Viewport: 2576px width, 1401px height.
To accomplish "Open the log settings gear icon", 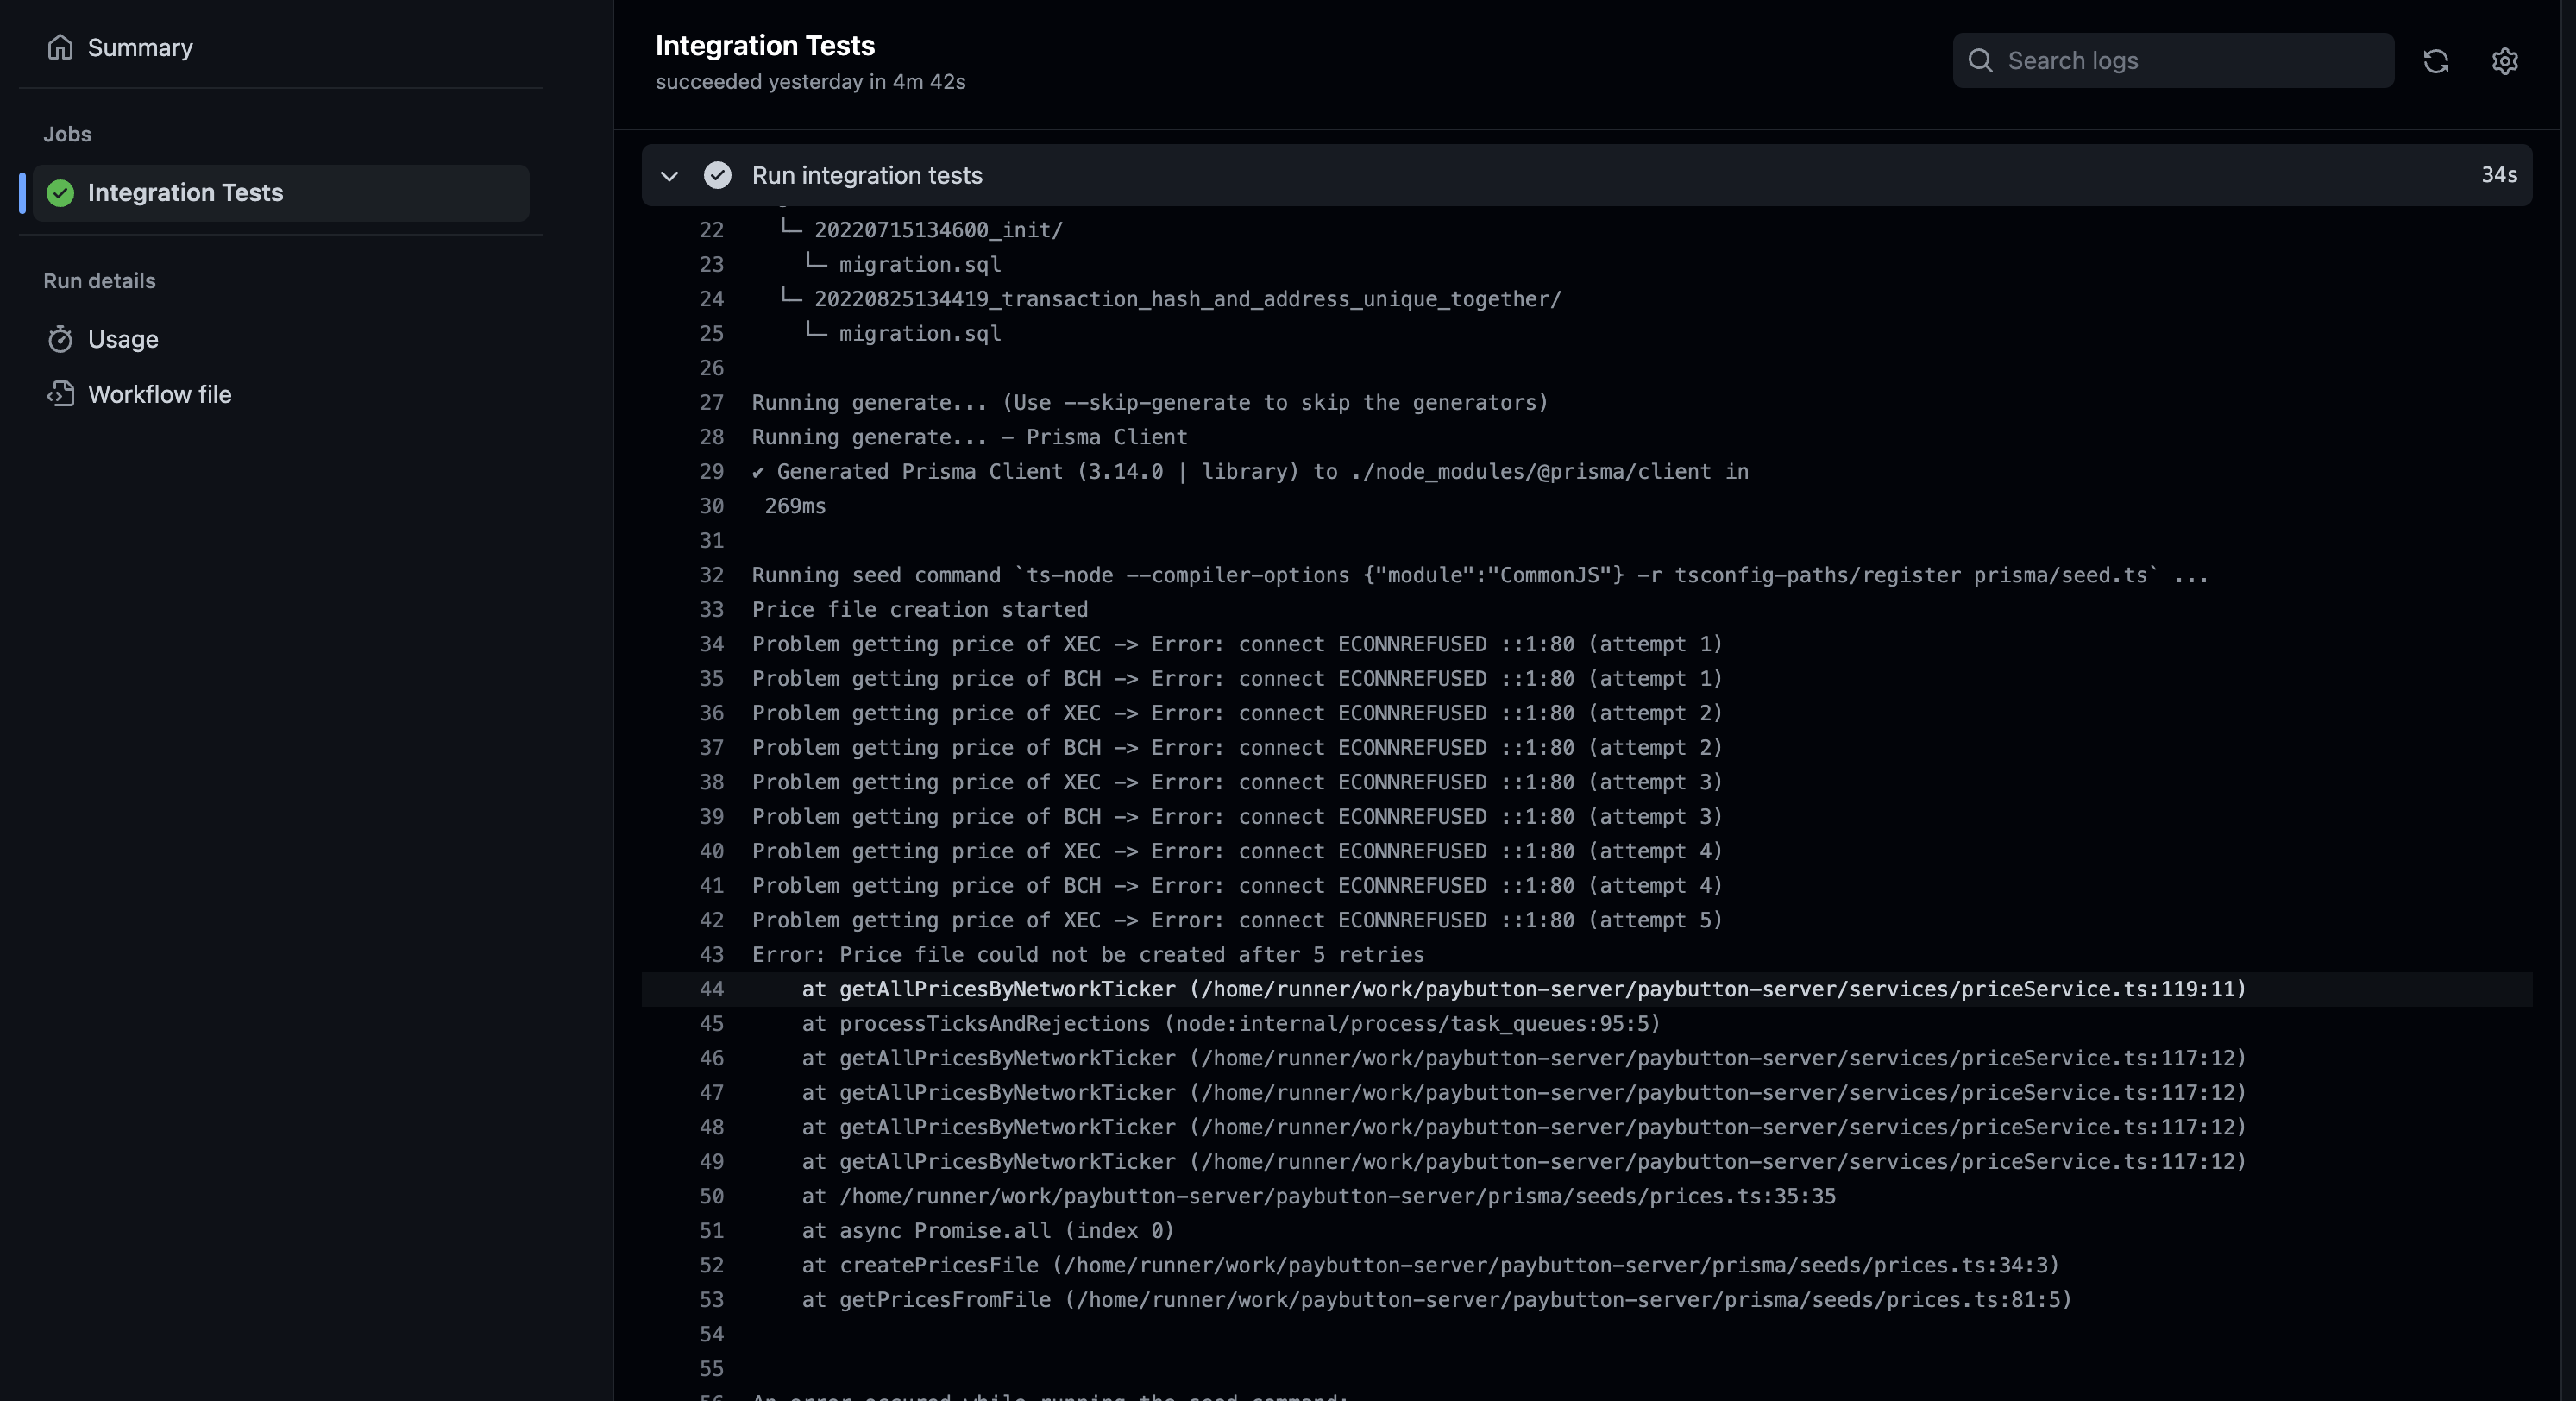I will (2504, 61).
